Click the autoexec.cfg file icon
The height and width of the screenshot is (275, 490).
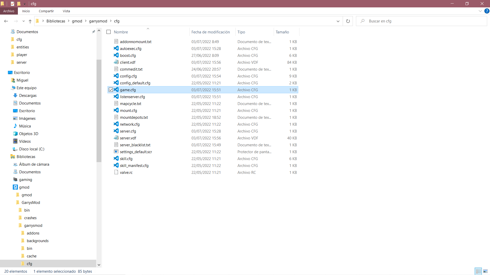116,48
